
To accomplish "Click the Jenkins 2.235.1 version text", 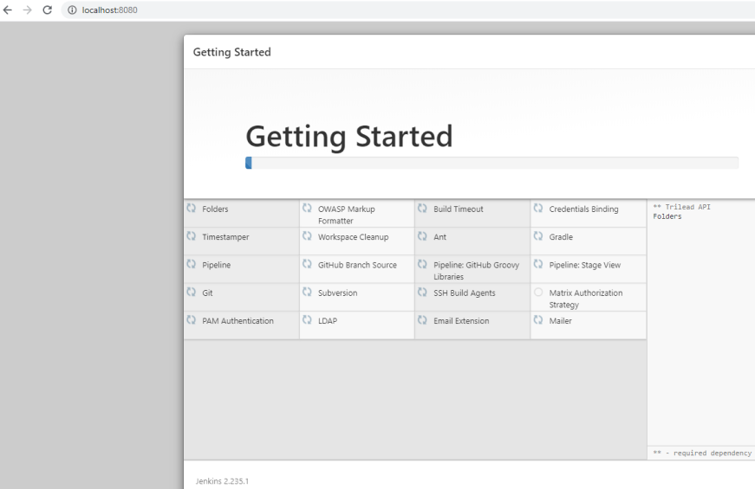I will [x=222, y=480].
